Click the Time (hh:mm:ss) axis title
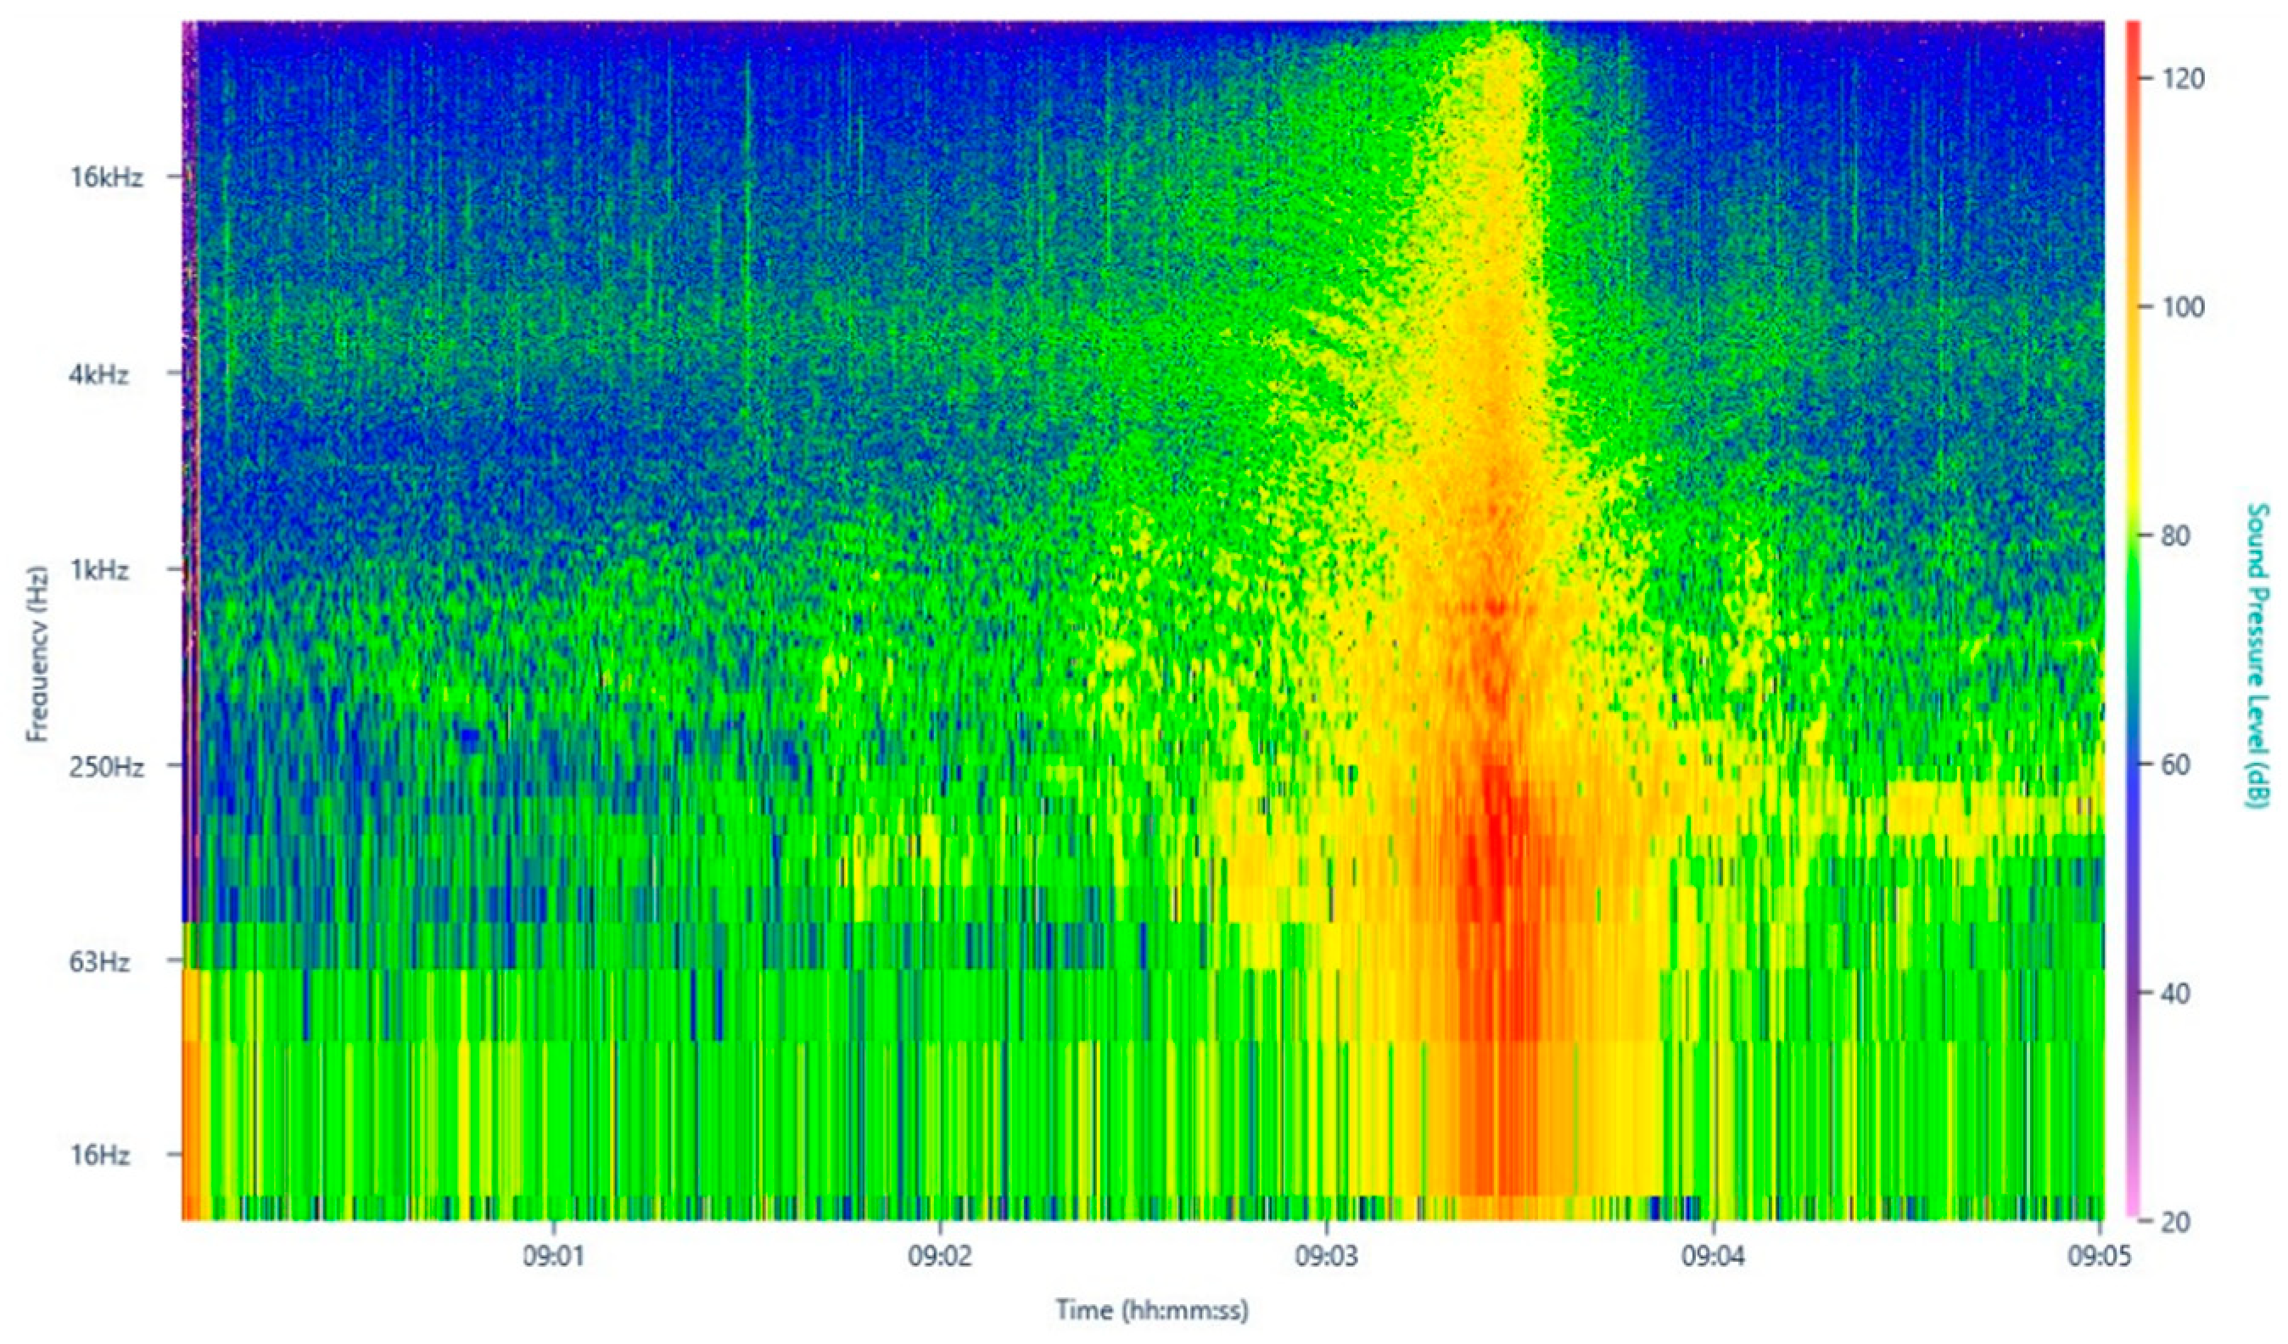 tap(1151, 1309)
